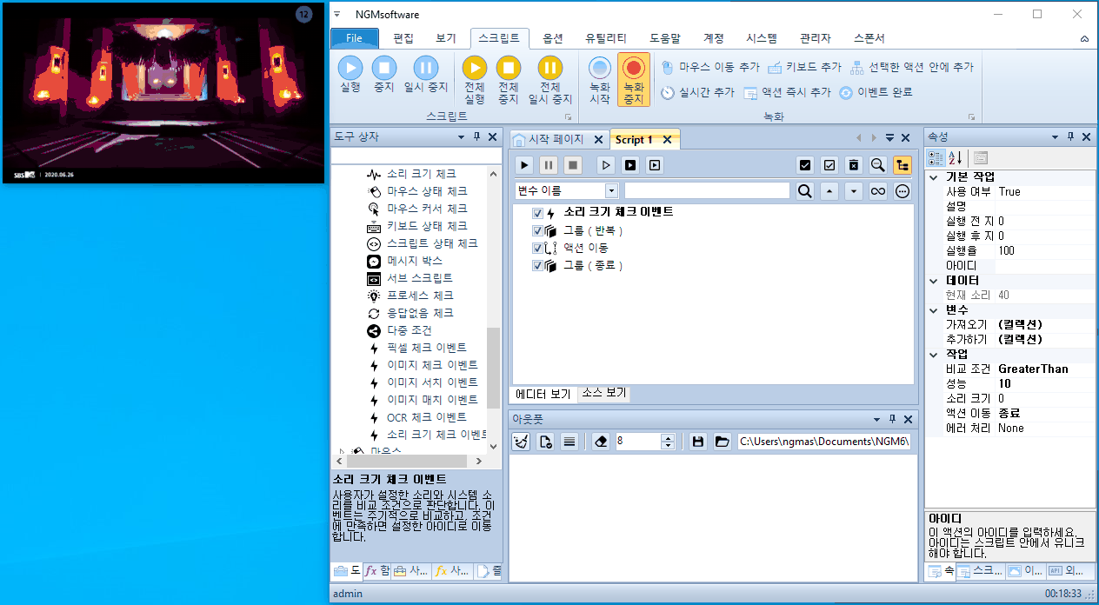Click the 실시간 추가 option
1099x605 pixels.
[697, 92]
